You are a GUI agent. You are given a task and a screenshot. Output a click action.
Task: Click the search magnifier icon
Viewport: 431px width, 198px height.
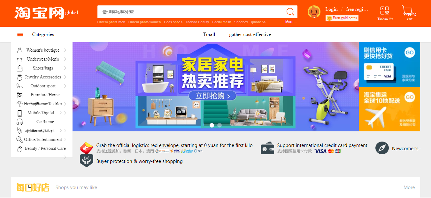pyautogui.click(x=290, y=12)
